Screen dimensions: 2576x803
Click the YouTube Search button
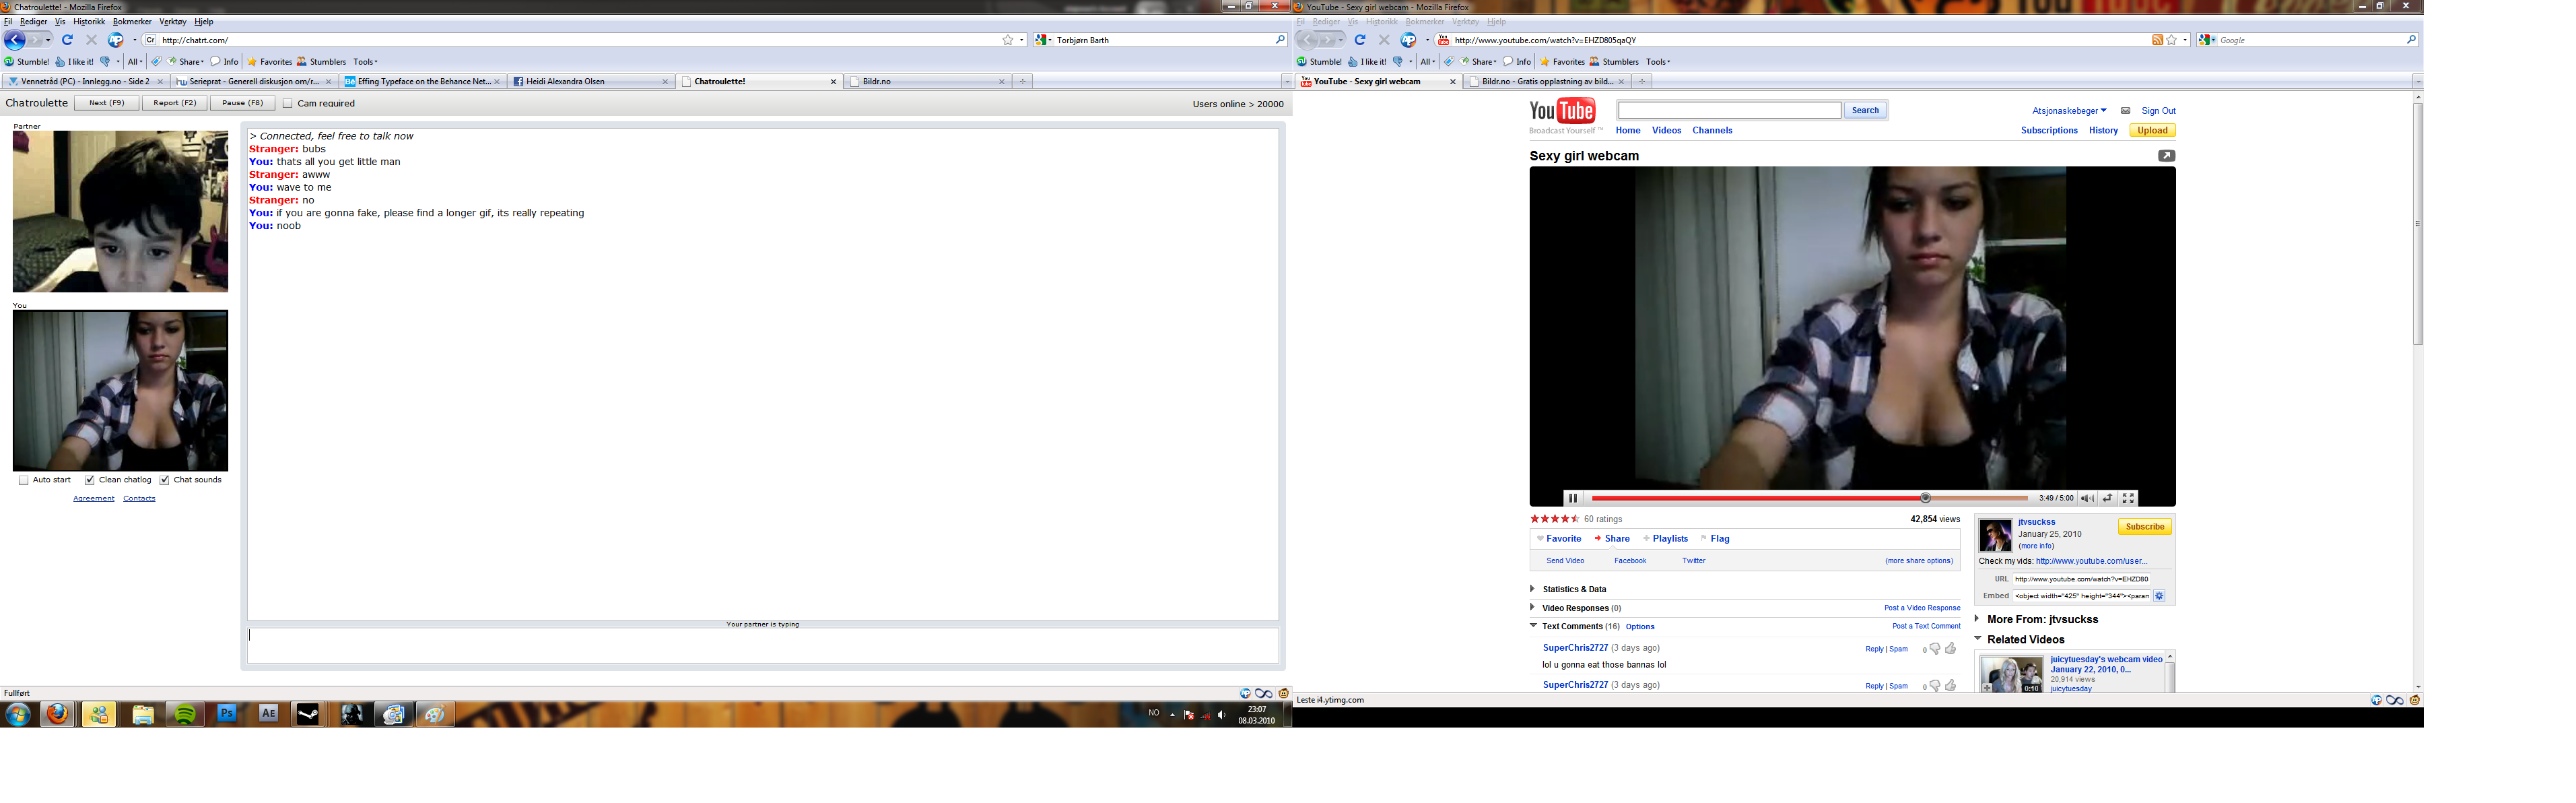[1865, 111]
